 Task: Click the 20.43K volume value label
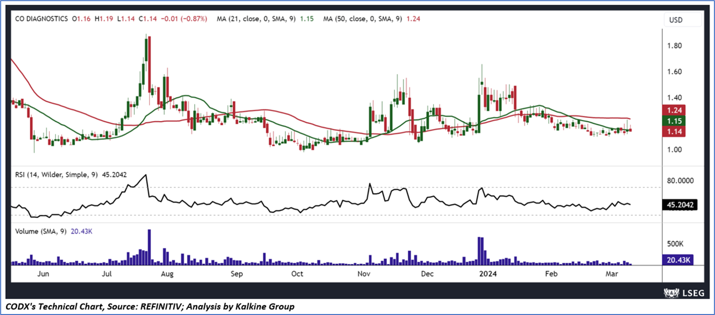[x=677, y=260]
